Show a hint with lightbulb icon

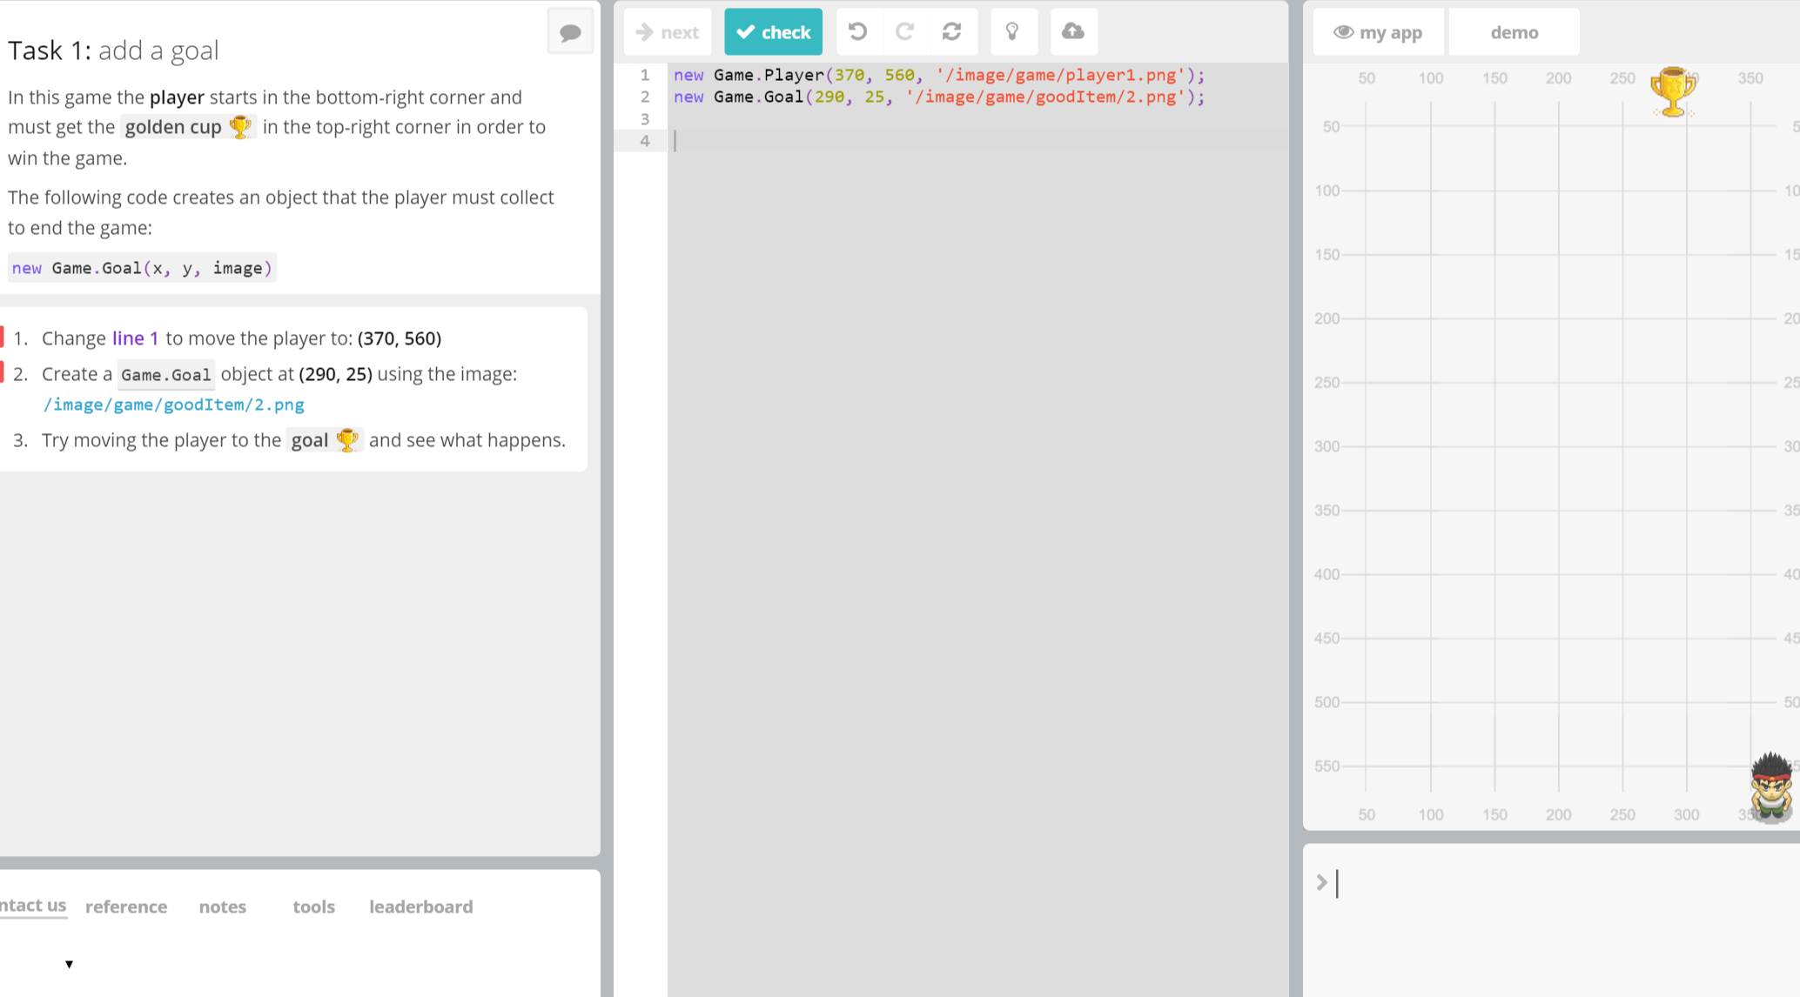pos(1012,32)
